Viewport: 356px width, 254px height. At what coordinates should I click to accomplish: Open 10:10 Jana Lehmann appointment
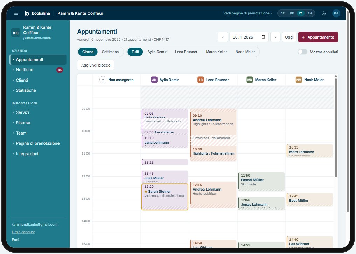click(165, 141)
